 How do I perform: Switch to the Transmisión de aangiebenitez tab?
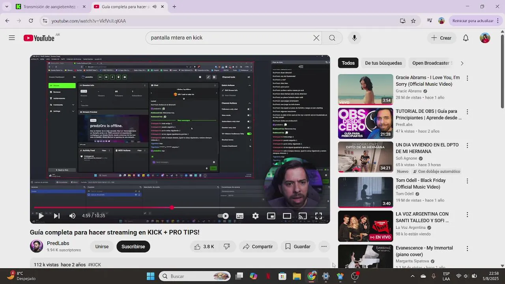click(50, 7)
